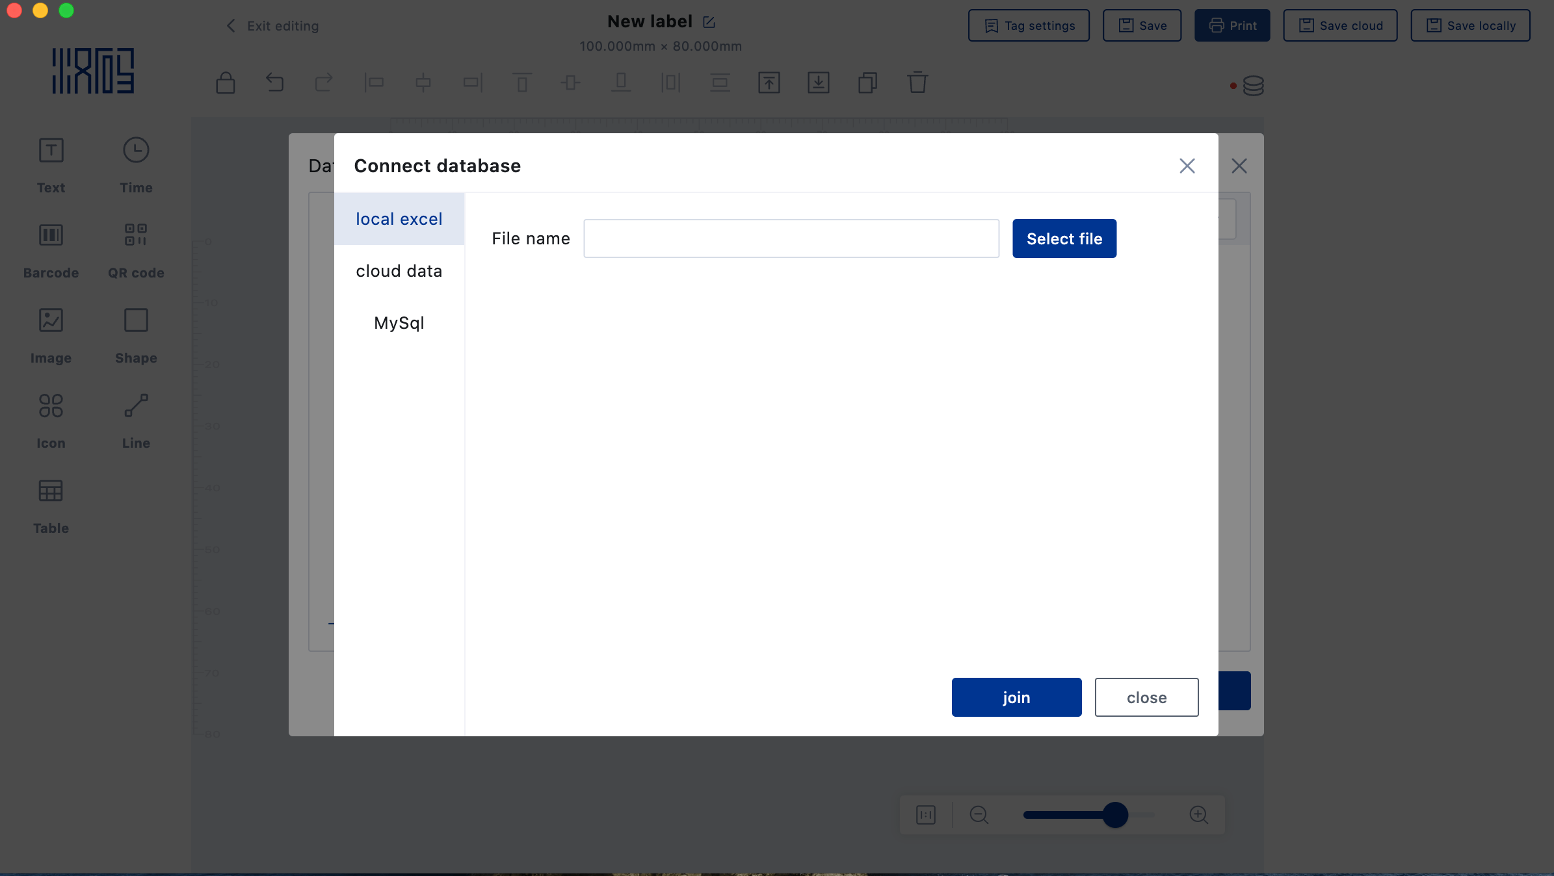Select the Text tool in sidebar
This screenshot has height=876, width=1554.
tap(51, 164)
